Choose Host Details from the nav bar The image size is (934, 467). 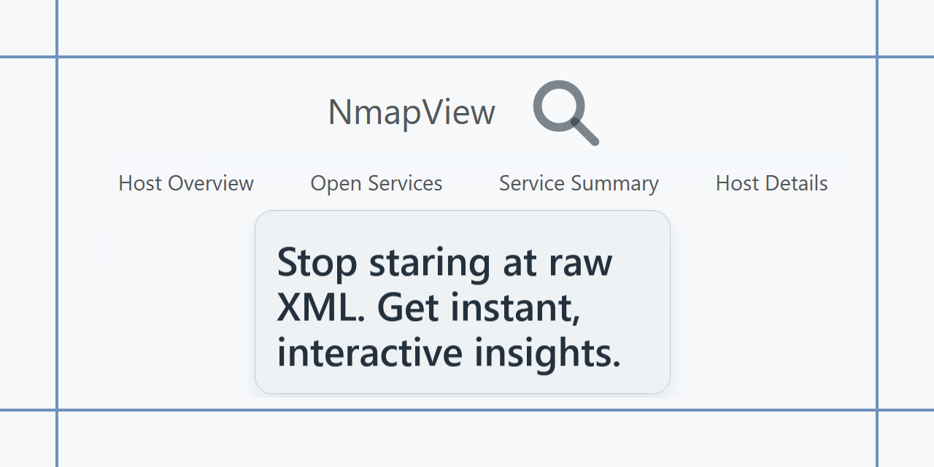click(771, 183)
